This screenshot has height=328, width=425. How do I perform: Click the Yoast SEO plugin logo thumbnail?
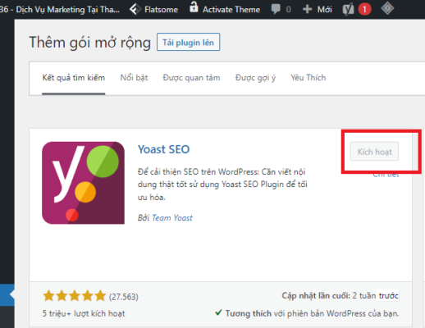click(83, 183)
